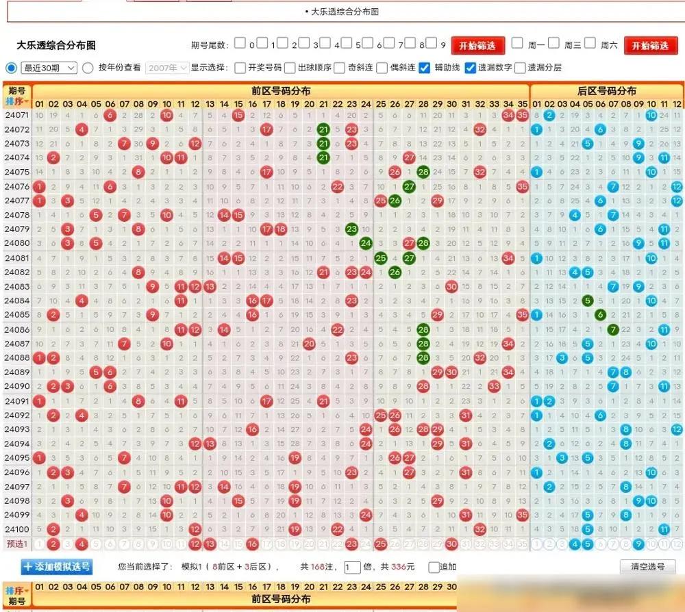Deselect blue back-zone ball 09 in 预选1 row
Image resolution: width=685 pixels, height=612 pixels.
pos(638,544)
